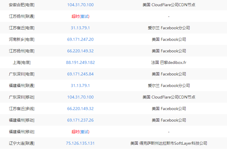Select the 江苏扬州[联通] node cell

pyautogui.click(x=22, y=17)
